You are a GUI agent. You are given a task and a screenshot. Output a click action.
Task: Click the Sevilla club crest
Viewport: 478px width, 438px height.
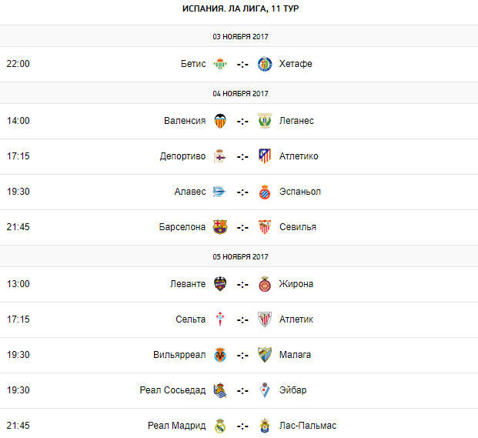point(265,227)
